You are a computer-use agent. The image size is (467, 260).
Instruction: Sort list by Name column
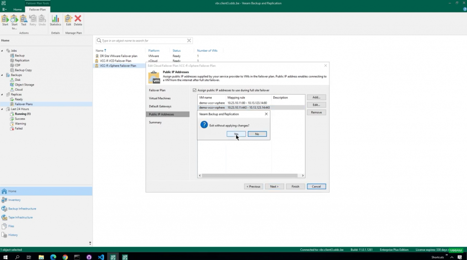tap(101, 51)
